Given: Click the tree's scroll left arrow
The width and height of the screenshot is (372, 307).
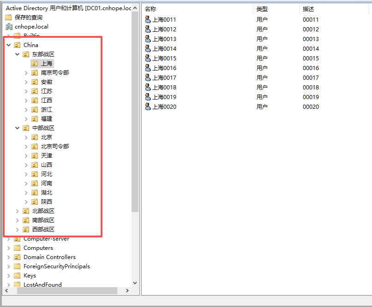Looking at the screenshot, I should pos(6,291).
